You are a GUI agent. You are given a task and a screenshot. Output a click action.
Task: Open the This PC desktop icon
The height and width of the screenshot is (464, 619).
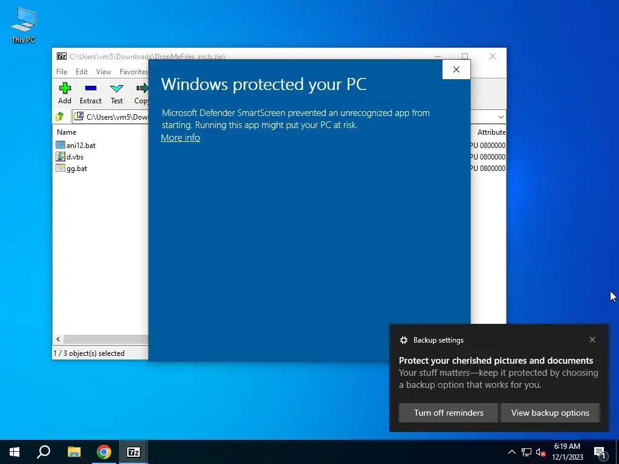click(24, 25)
